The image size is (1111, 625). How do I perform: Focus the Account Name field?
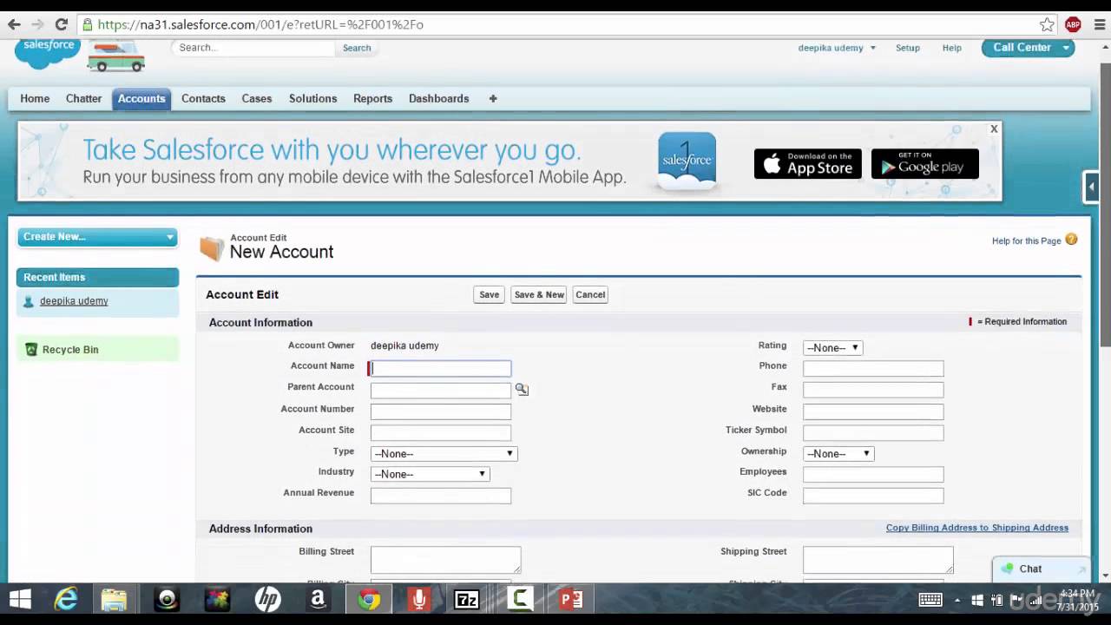pos(441,369)
